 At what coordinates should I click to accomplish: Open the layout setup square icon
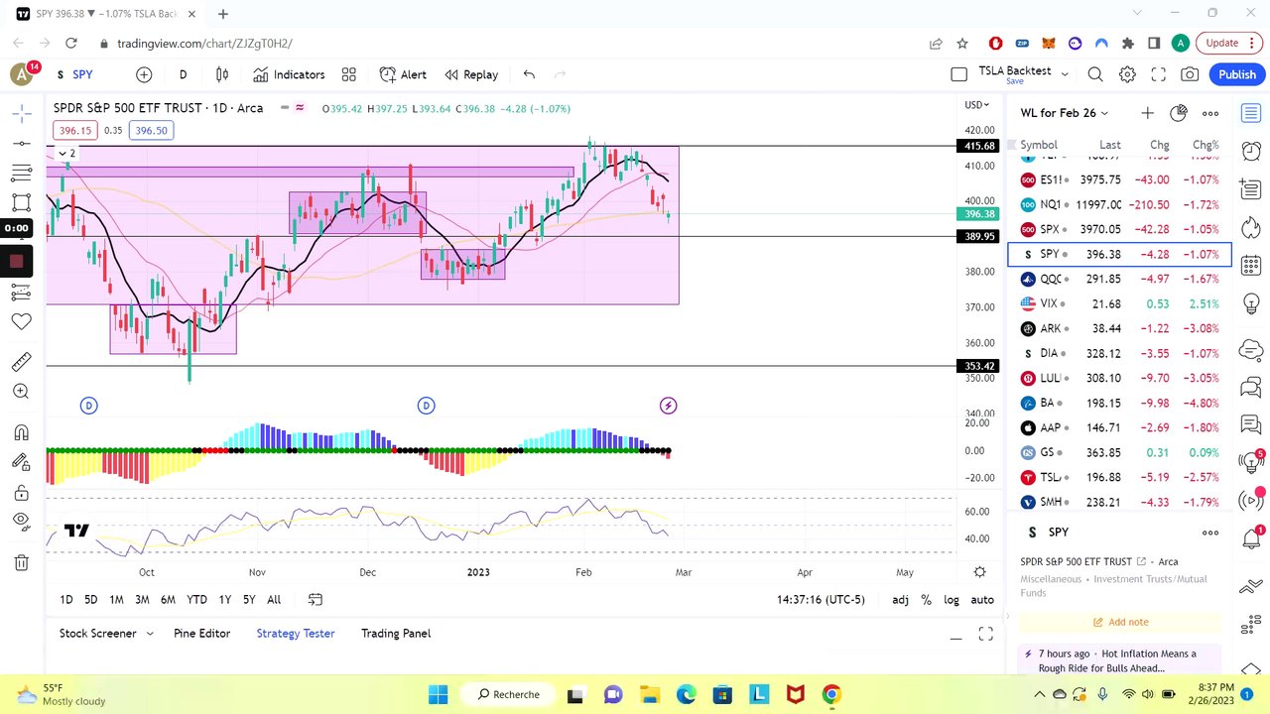958,74
